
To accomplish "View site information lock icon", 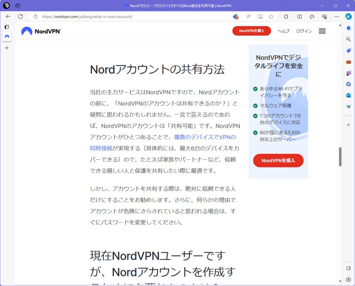I will click(36, 17).
